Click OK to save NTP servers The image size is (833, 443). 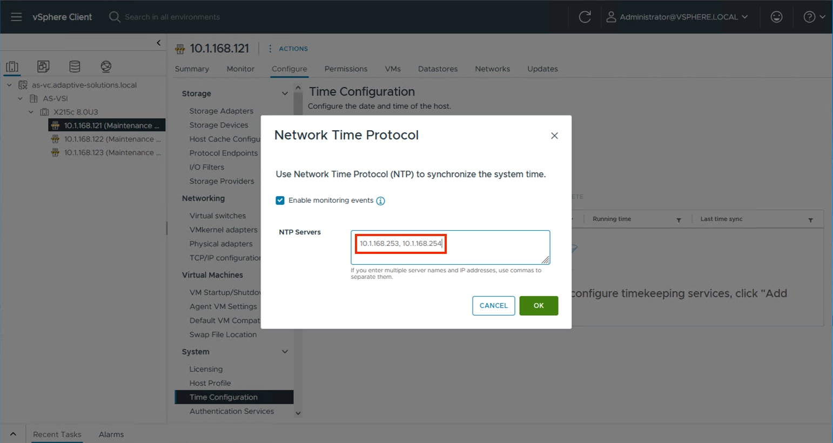(x=539, y=305)
